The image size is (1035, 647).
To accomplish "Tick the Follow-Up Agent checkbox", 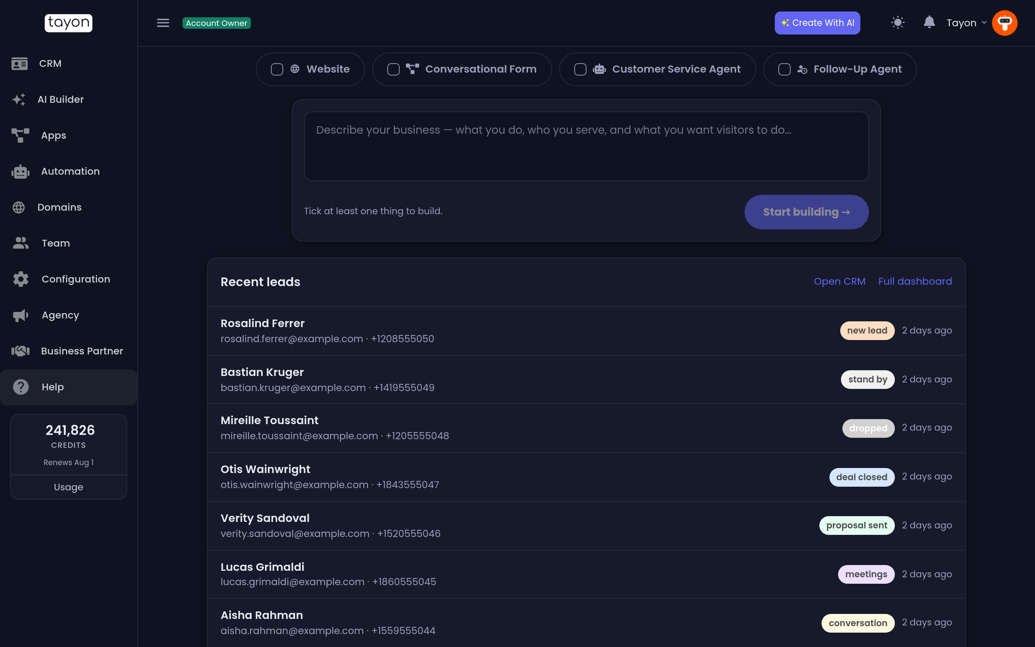I will tap(784, 69).
